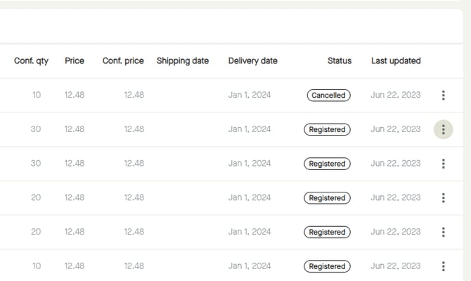The width and height of the screenshot is (471, 281).
Task: Click the Registered status badge in fourth row
Action: pyautogui.click(x=327, y=198)
